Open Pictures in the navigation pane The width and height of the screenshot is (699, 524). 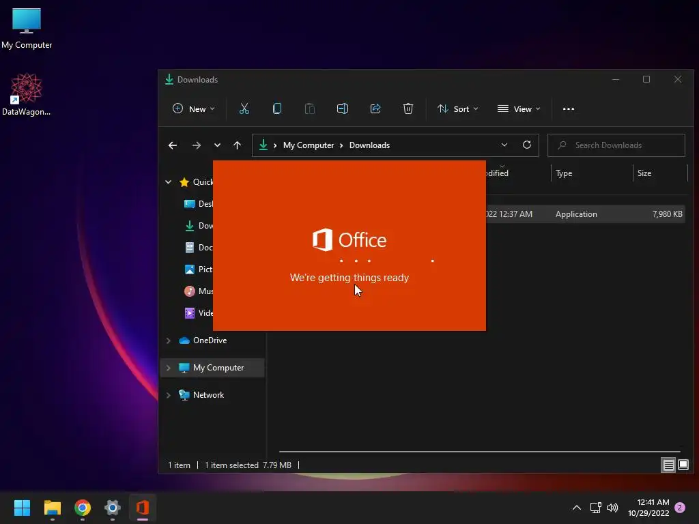pos(199,269)
